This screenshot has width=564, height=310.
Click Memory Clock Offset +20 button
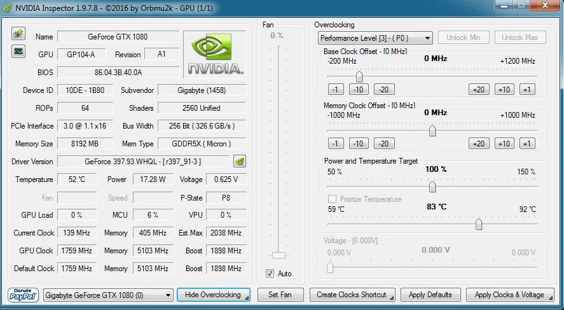click(x=479, y=143)
